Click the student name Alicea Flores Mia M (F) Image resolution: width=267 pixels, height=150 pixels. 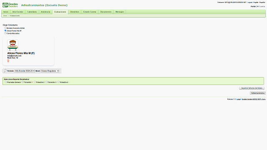click(21, 53)
